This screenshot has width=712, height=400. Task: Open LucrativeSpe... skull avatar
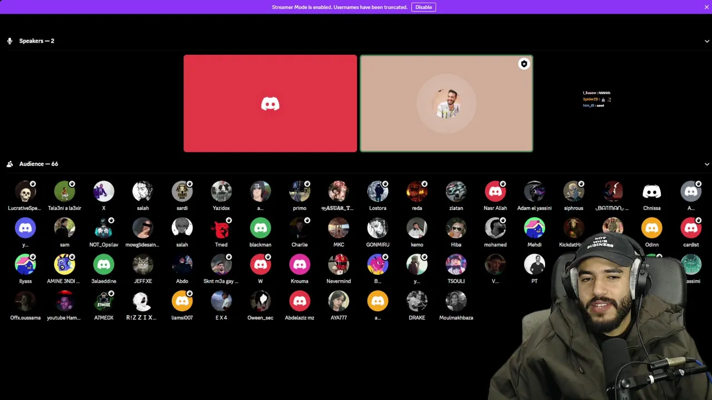coord(25,192)
